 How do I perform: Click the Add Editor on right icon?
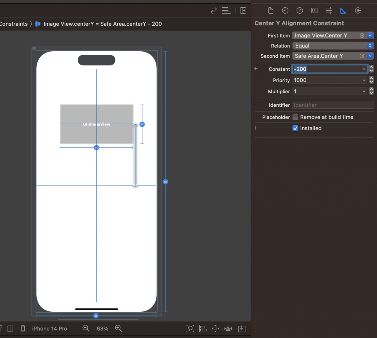click(243, 10)
